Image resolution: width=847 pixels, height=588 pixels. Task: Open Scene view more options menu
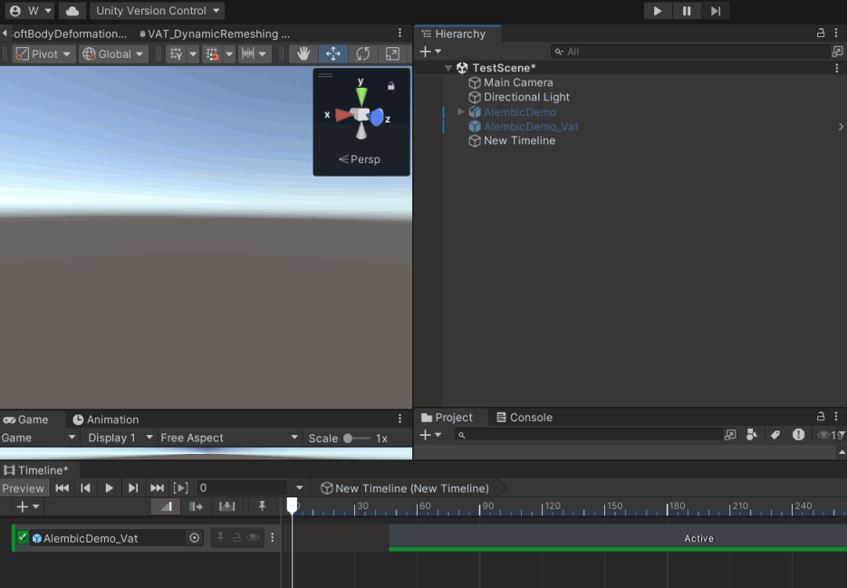tap(399, 34)
